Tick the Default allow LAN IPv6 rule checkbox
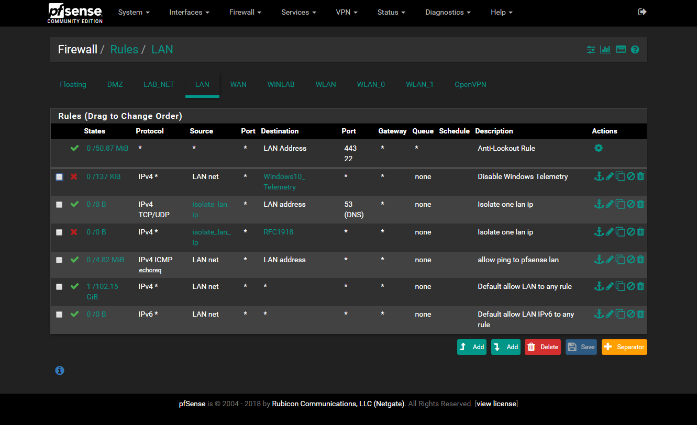 [x=59, y=315]
